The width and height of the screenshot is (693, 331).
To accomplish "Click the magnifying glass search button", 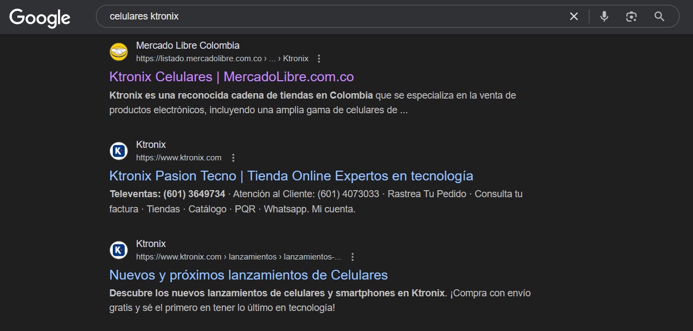I will (659, 16).
